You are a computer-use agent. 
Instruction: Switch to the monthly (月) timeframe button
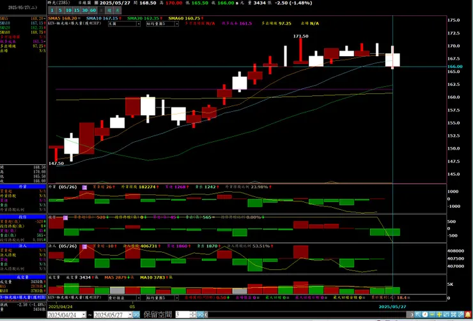[x=118, y=10]
